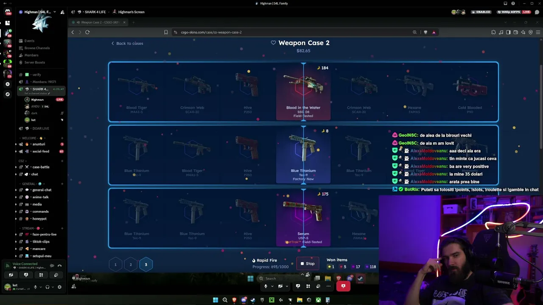Collapse the CS2 channel category

22,161
